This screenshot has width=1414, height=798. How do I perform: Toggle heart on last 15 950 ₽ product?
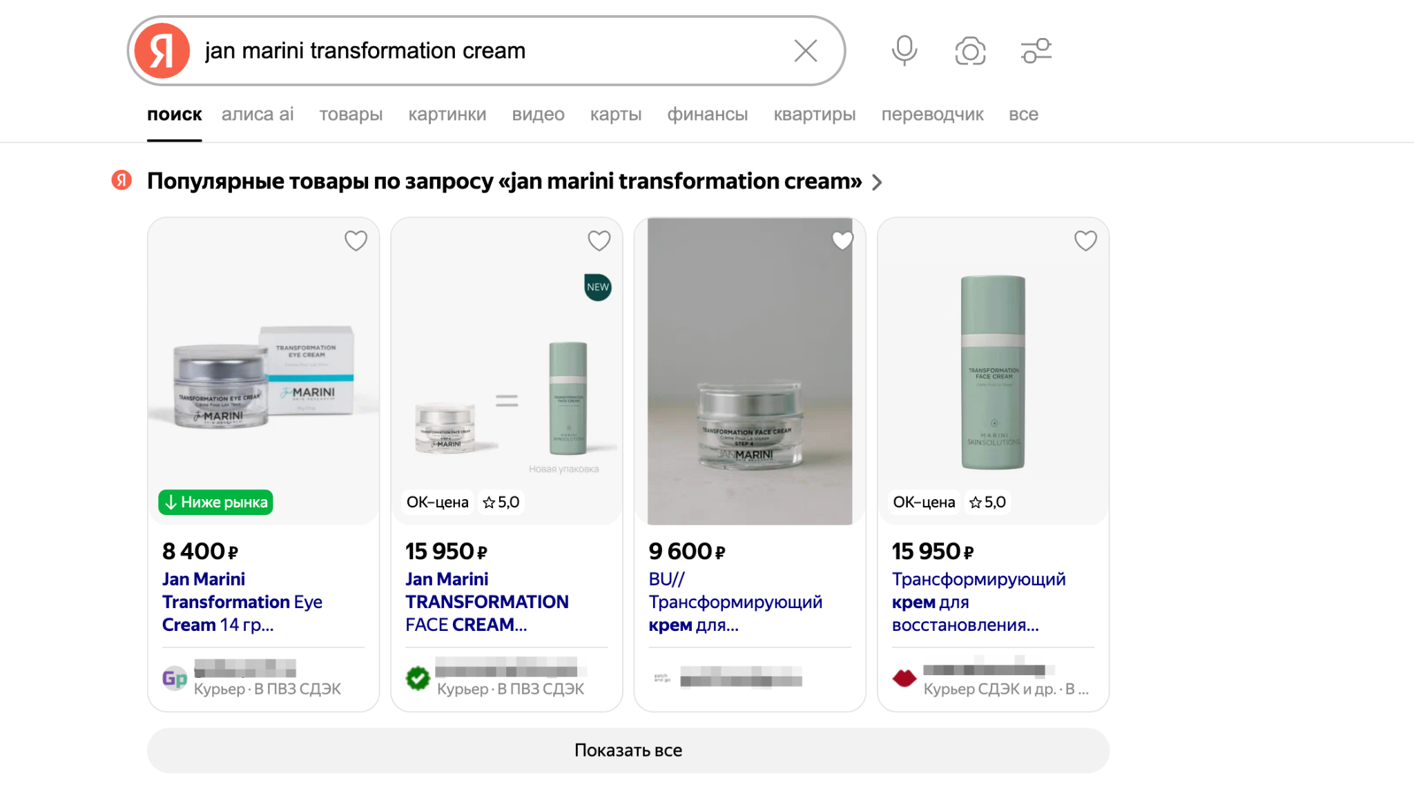point(1085,241)
